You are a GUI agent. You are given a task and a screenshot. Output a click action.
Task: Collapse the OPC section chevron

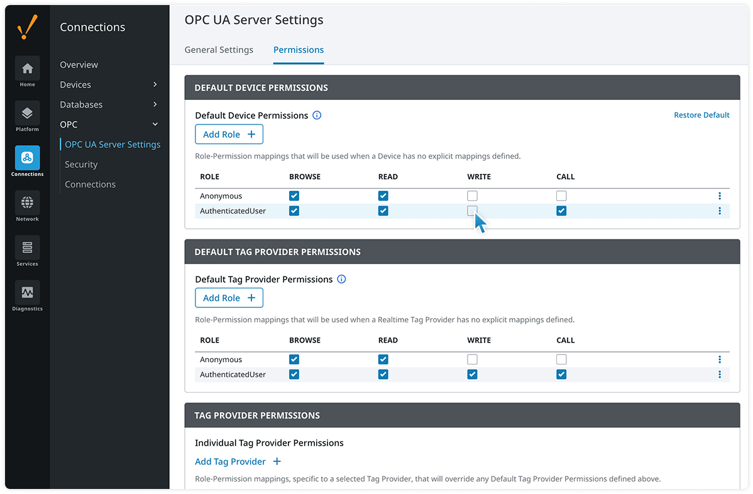click(155, 124)
